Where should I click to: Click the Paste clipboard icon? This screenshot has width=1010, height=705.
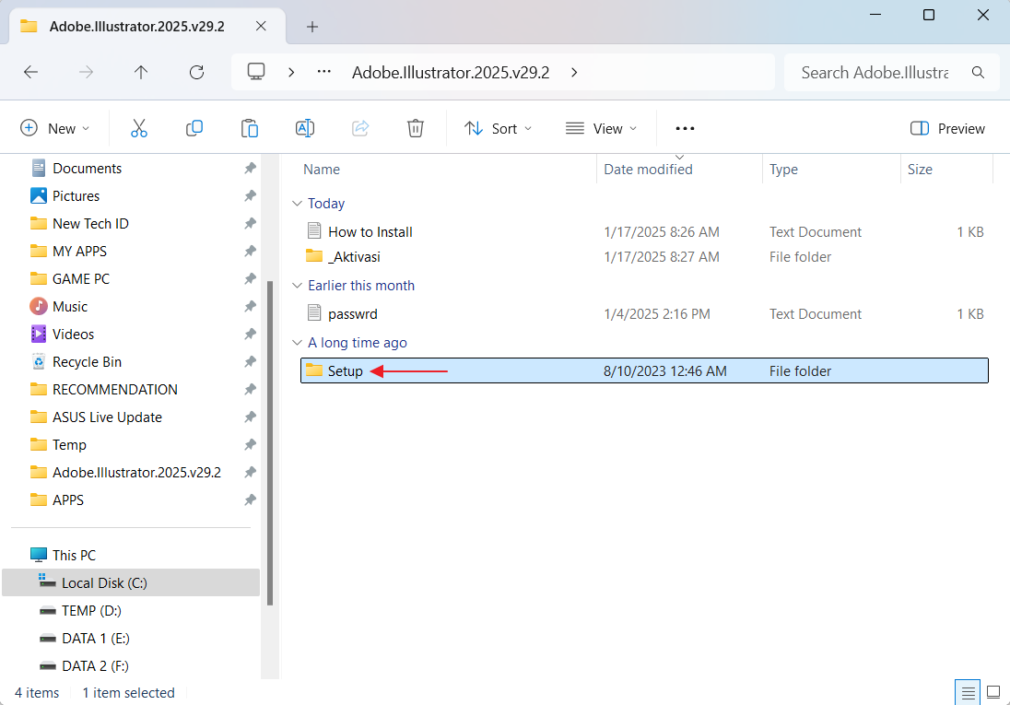pos(250,128)
